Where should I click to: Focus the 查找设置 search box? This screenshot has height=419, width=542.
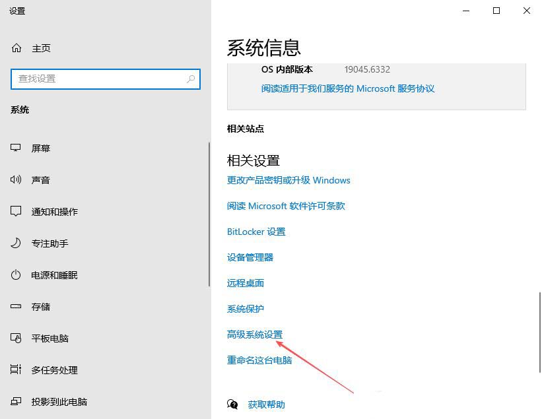(x=106, y=79)
